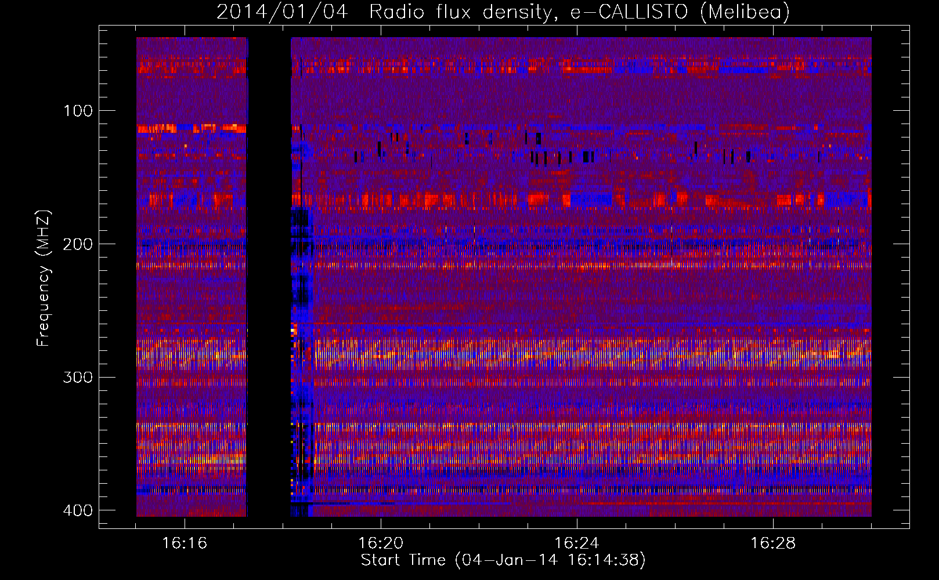Click the '16:20' time tick label
Screen dimensions: 939x580
click(381, 543)
